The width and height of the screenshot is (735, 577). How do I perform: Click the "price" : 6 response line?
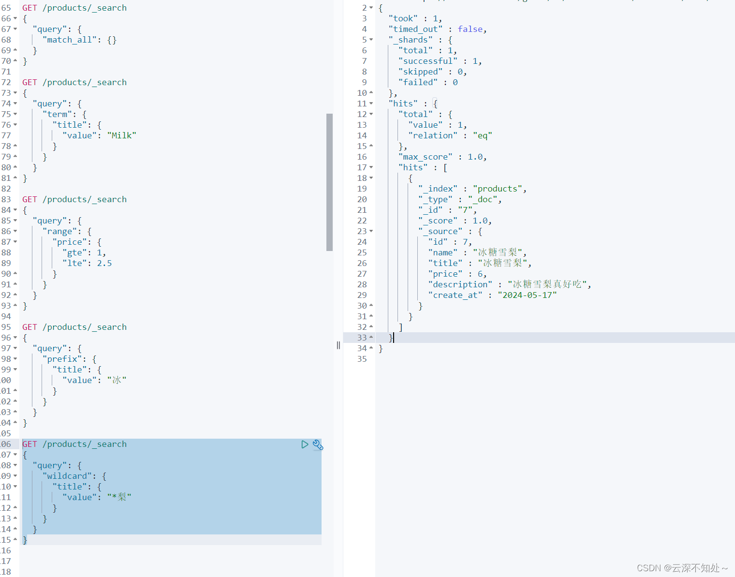coord(457,274)
